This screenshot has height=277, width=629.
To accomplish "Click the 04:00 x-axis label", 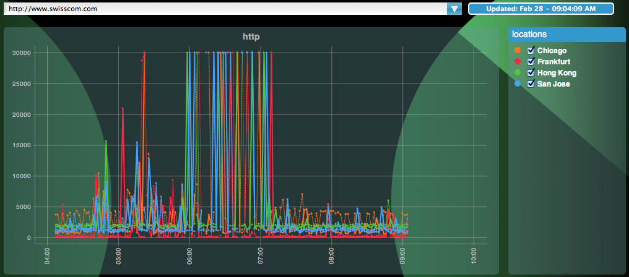I will (47, 257).
